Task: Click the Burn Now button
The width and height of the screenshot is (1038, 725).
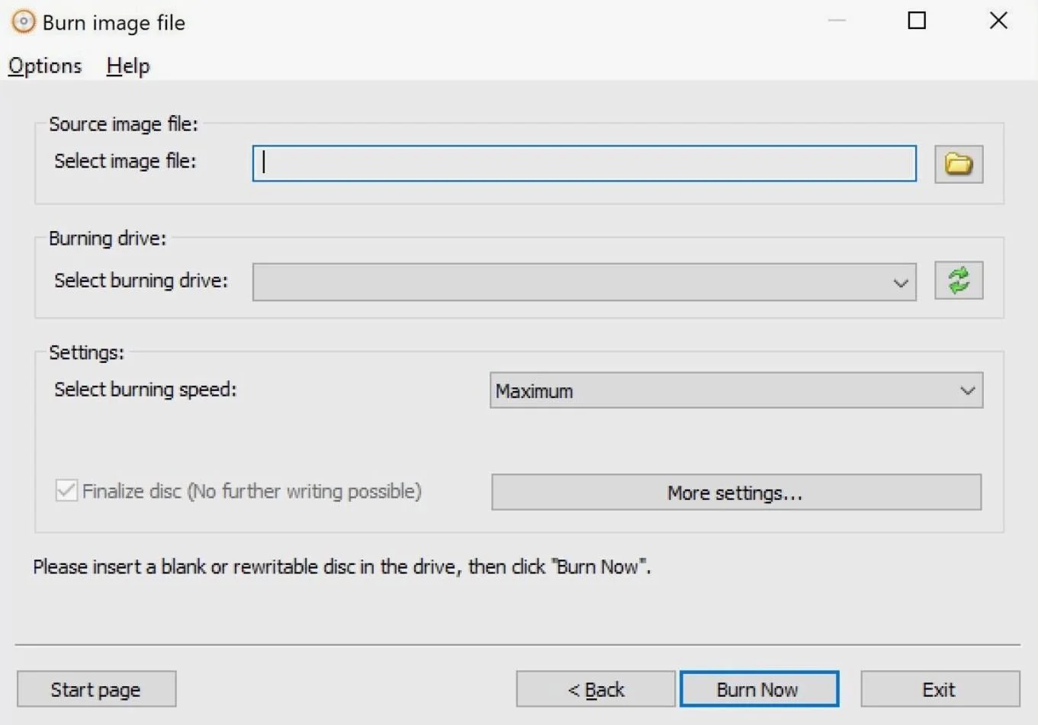Action: (x=759, y=689)
